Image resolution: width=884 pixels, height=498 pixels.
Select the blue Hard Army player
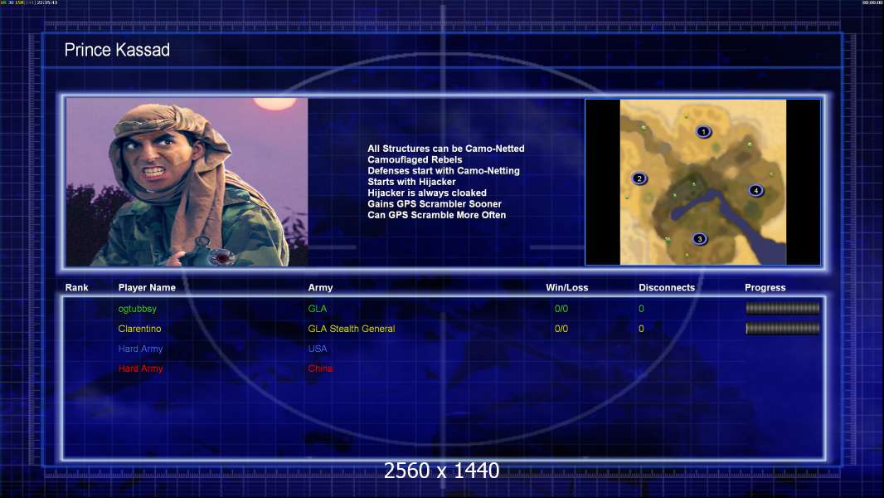pos(140,349)
